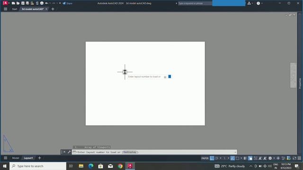The image size is (303, 170).
Task: Open File Explorer from the taskbar
Action: coord(81,166)
